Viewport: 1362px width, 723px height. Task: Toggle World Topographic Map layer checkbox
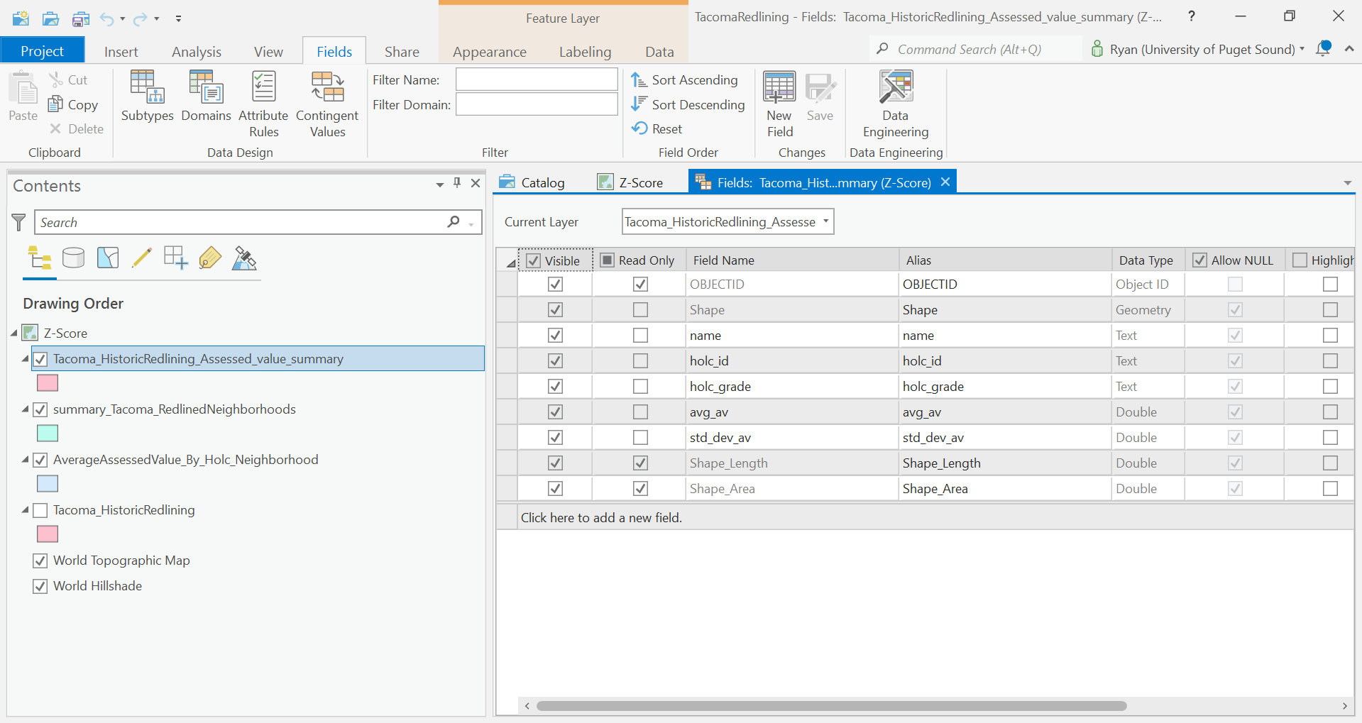[x=40, y=561]
